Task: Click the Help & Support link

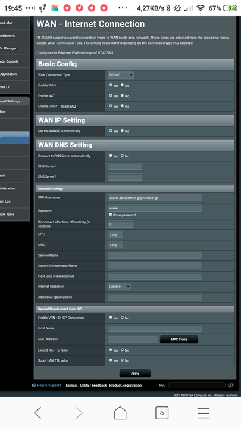Action: pos(49,386)
